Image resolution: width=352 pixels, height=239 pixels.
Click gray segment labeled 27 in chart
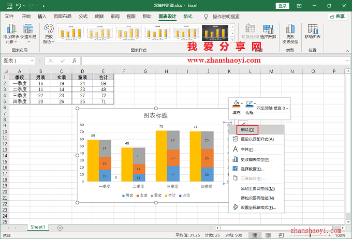tap(172, 140)
